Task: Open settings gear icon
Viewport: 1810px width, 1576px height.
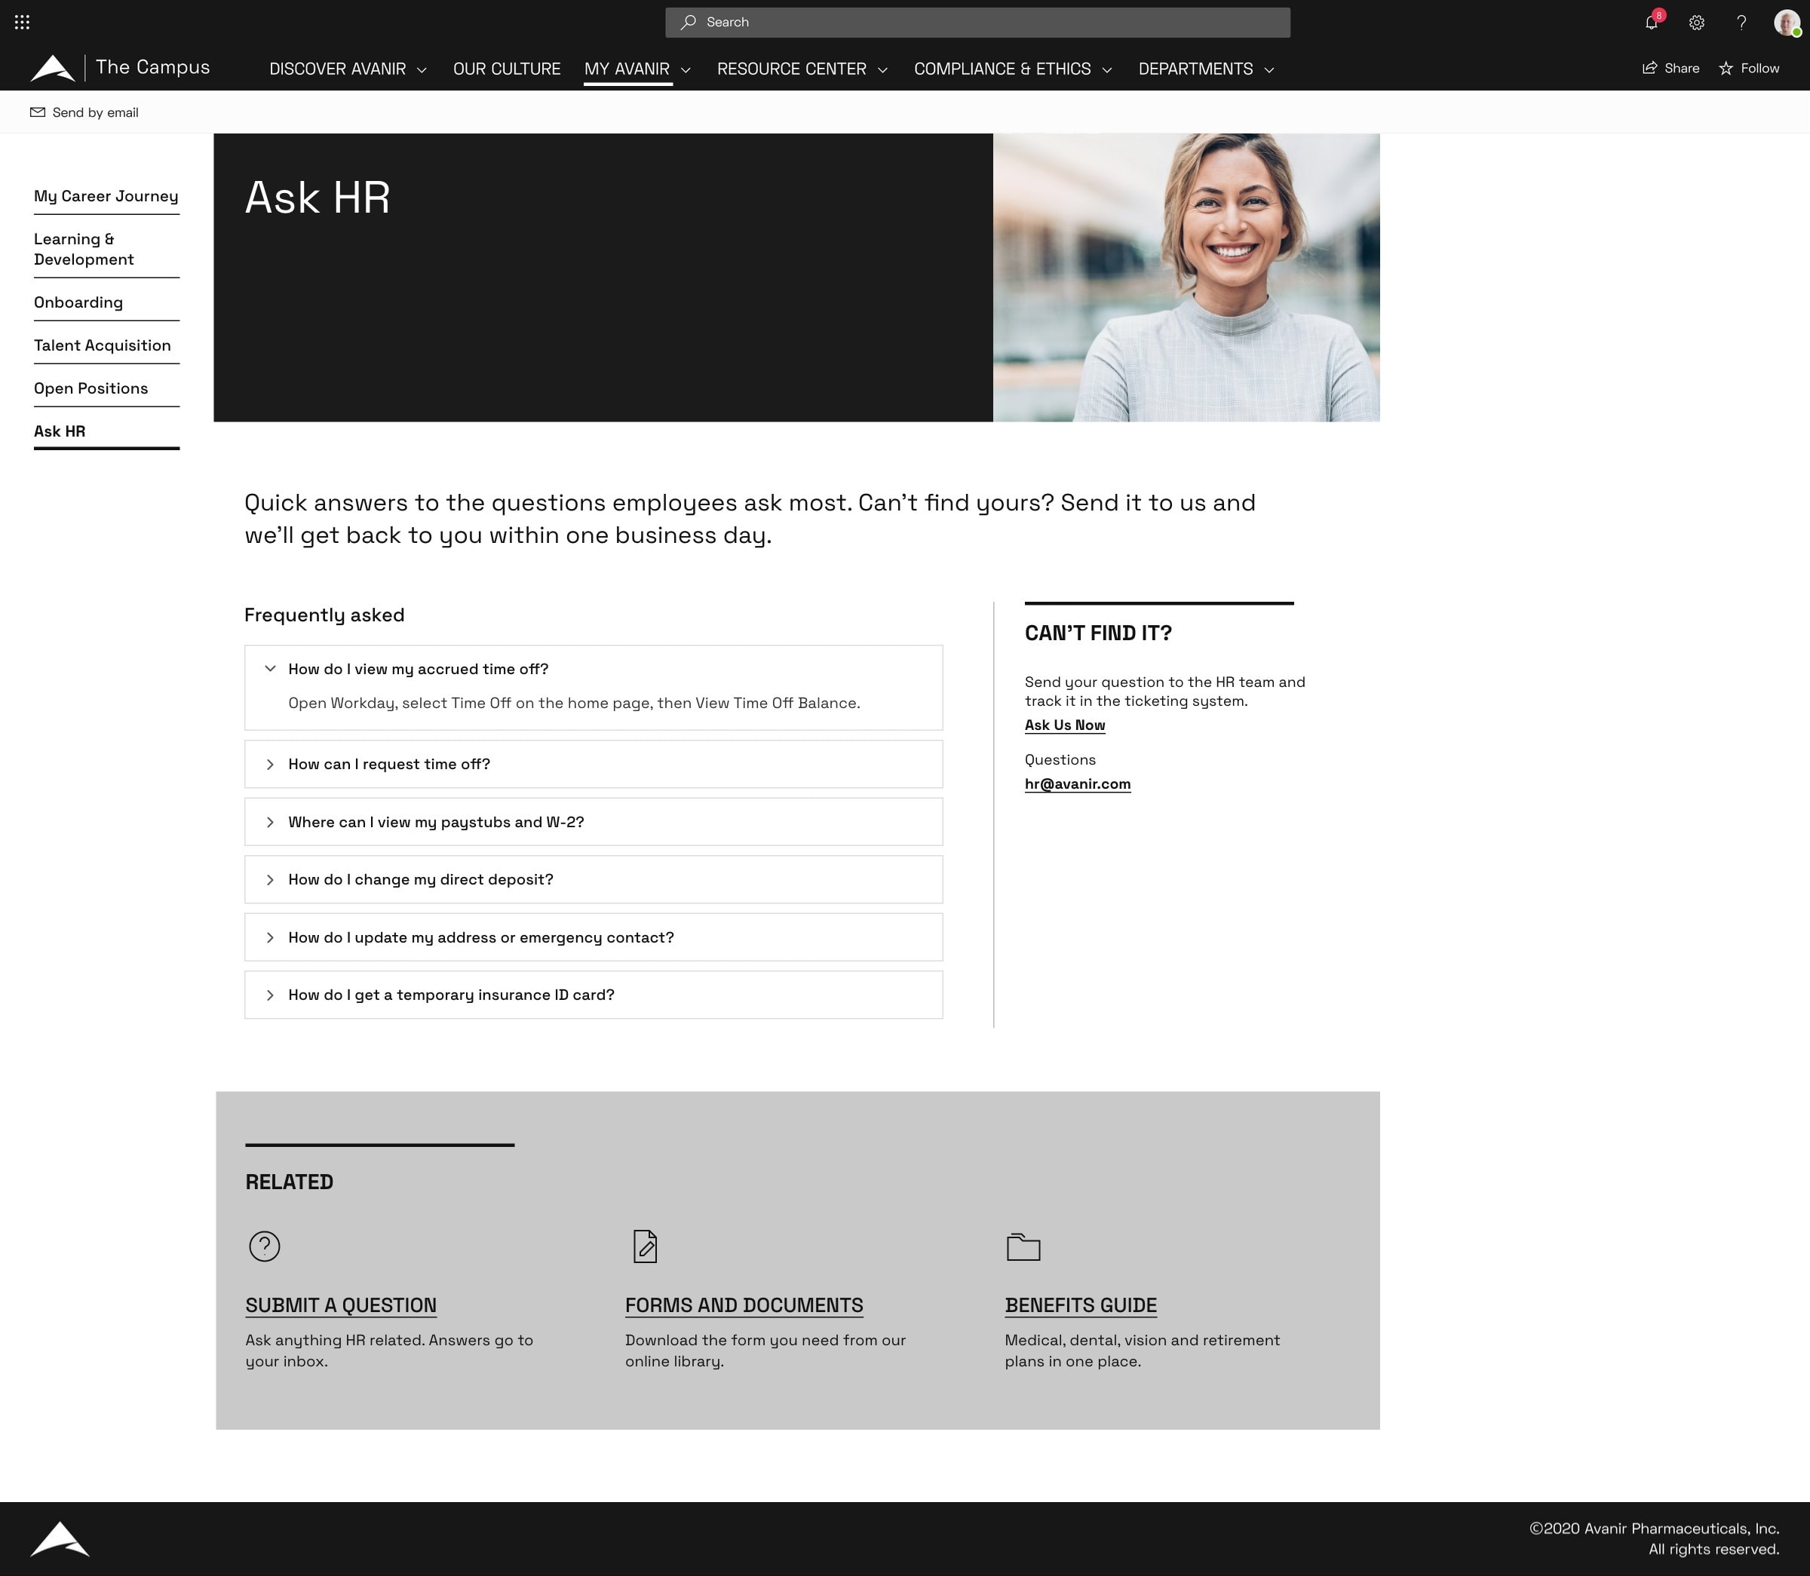Action: (x=1697, y=23)
